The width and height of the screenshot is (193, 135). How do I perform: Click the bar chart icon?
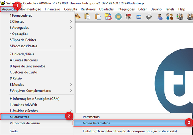[139, 17]
